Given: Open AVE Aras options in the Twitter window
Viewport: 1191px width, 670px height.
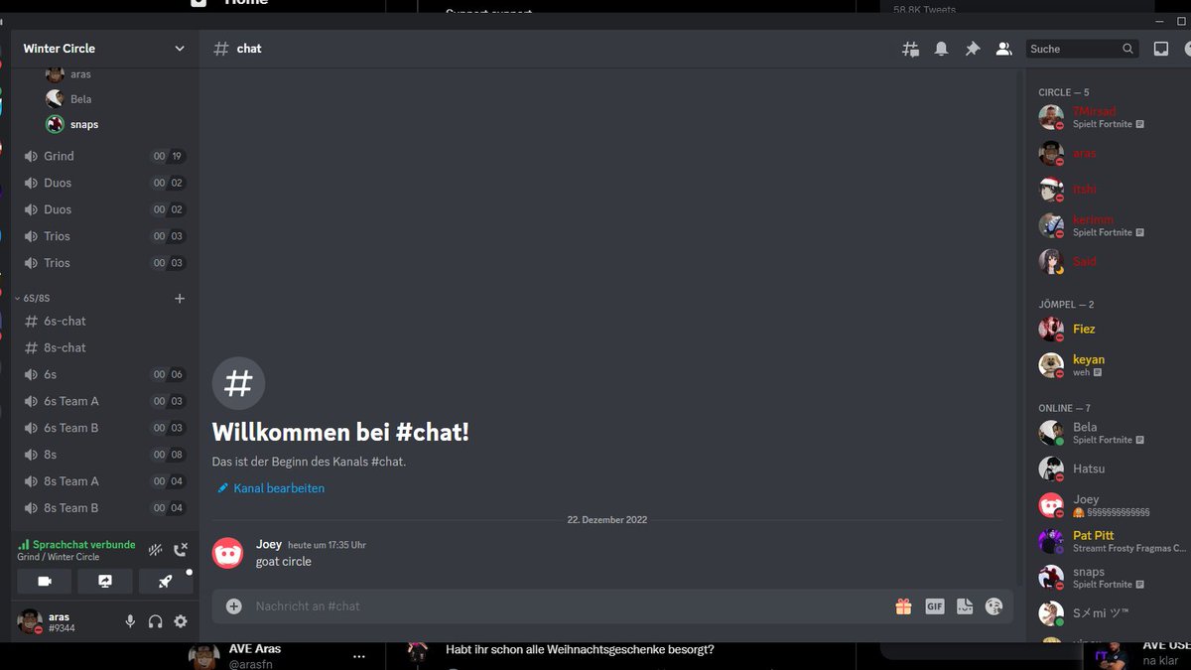Looking at the screenshot, I should (358, 656).
